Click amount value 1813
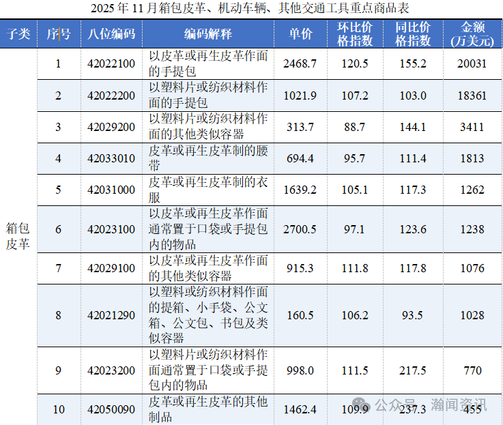This screenshot has width=503, height=425. (x=472, y=158)
